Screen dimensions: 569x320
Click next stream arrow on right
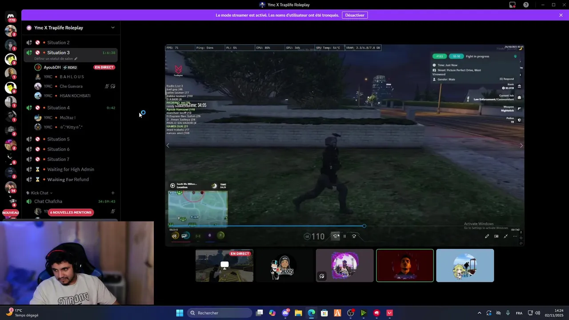coord(521,145)
